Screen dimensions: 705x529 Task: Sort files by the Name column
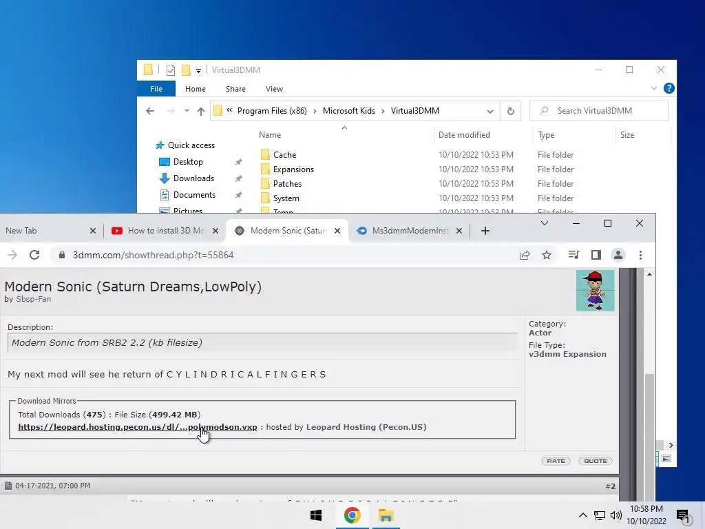tap(270, 135)
